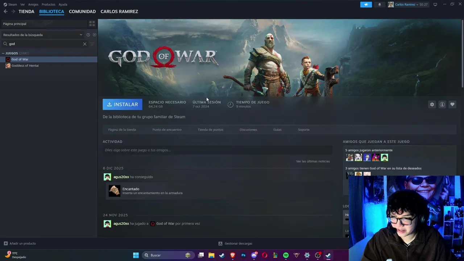The height and width of the screenshot is (261, 464).
Task: Open Guías link
Action: coord(277,130)
